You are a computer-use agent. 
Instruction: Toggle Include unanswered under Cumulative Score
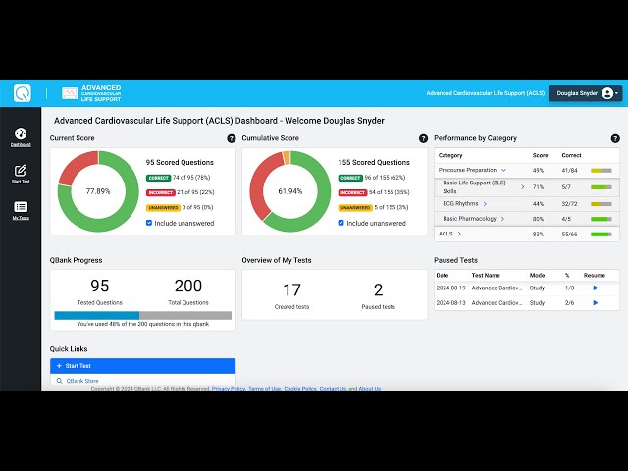click(340, 223)
